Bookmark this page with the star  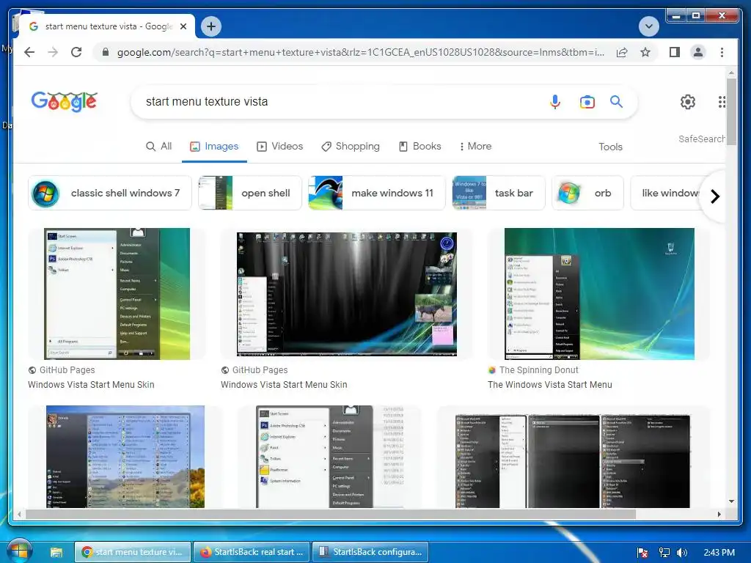click(645, 52)
